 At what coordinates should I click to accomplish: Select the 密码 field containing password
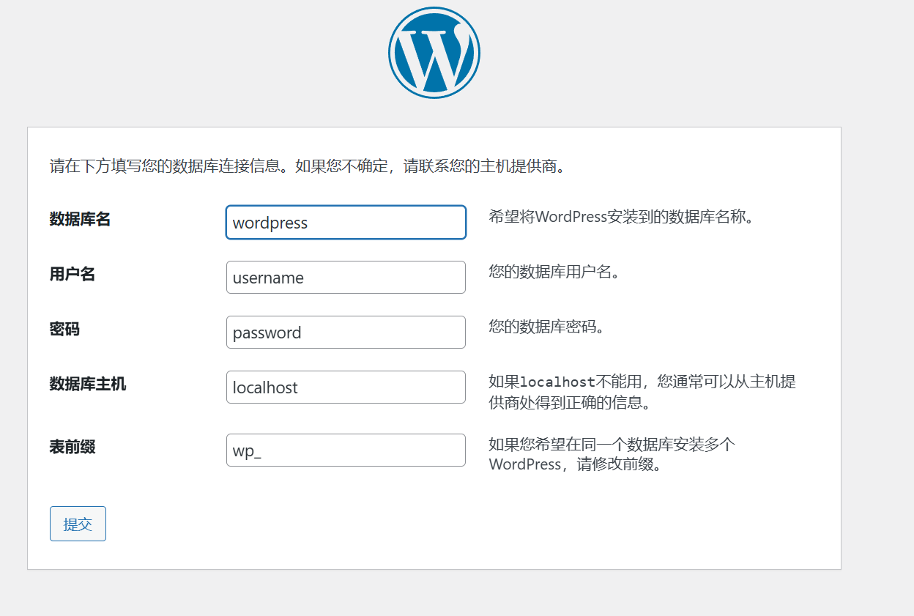coord(346,333)
